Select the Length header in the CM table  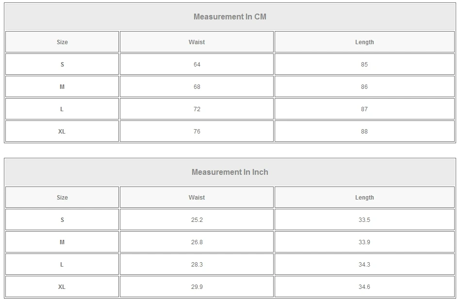pyautogui.click(x=364, y=42)
